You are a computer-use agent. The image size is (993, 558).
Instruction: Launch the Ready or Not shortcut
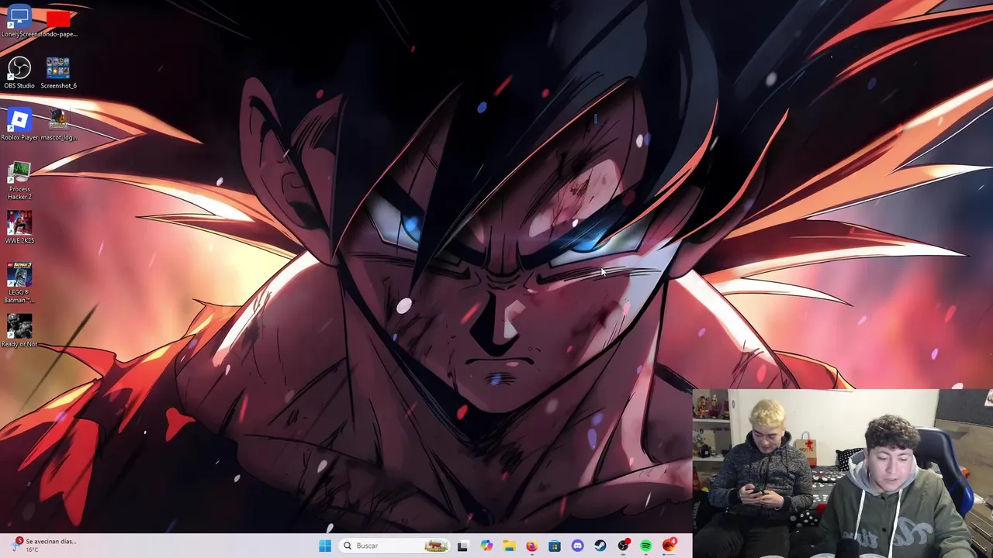click(19, 331)
